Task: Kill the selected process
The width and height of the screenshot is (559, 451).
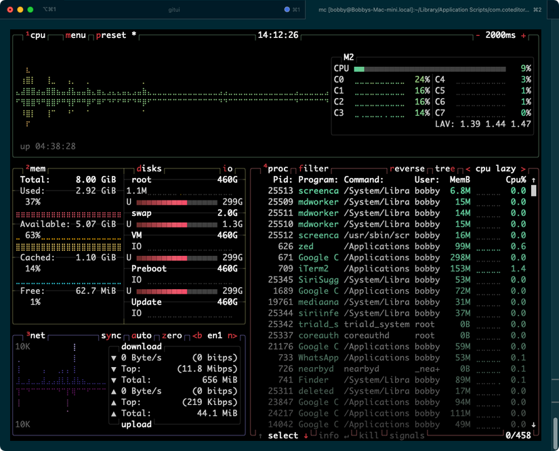Action: point(369,435)
